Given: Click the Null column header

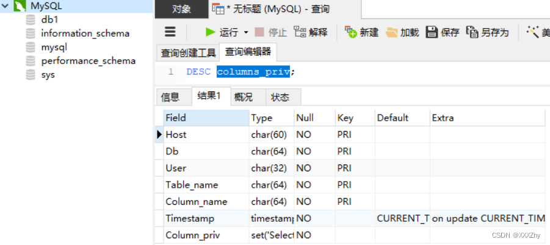Looking at the screenshot, I should 314,118.
